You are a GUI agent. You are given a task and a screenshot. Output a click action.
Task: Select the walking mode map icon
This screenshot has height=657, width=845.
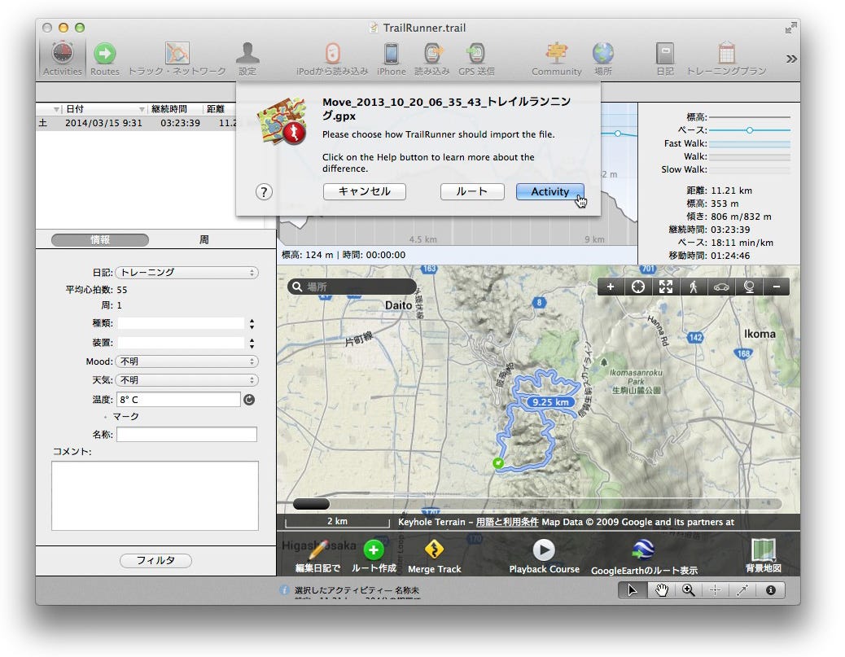[x=694, y=287]
